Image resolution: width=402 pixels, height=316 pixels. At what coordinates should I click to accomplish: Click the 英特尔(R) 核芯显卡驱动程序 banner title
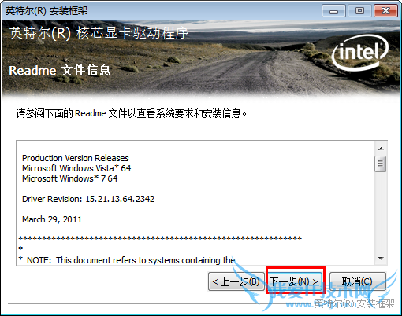point(99,34)
